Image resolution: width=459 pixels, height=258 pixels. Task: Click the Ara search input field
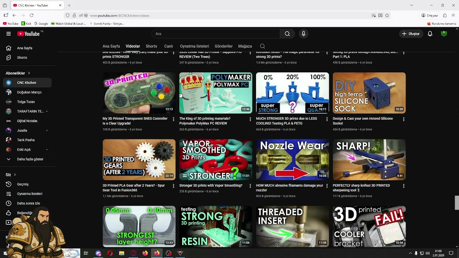coord(216,34)
